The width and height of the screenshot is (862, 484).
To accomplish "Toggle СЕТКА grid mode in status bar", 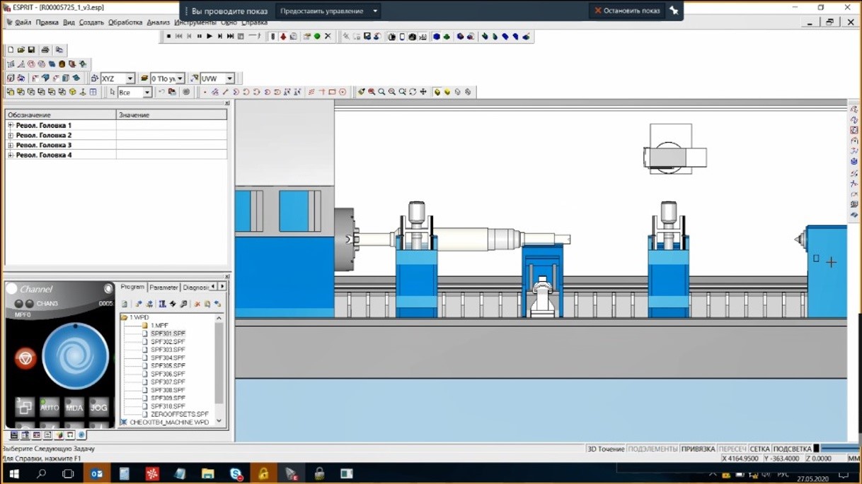I will (x=759, y=449).
